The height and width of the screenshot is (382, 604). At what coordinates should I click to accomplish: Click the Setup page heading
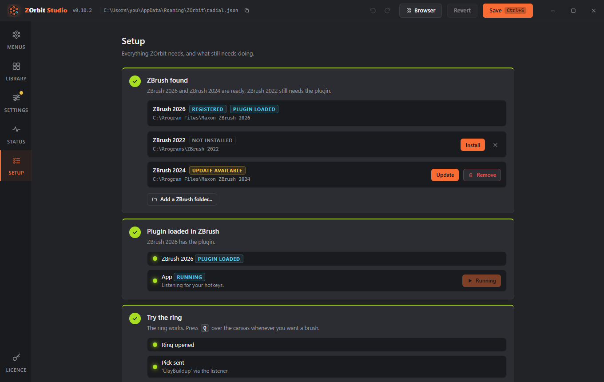[x=133, y=41]
